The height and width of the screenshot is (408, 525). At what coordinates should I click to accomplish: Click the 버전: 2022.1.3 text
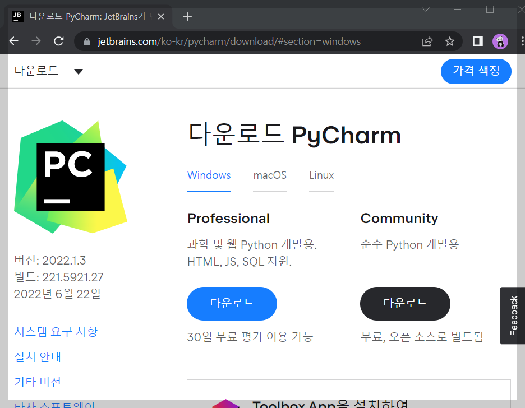tap(50, 261)
